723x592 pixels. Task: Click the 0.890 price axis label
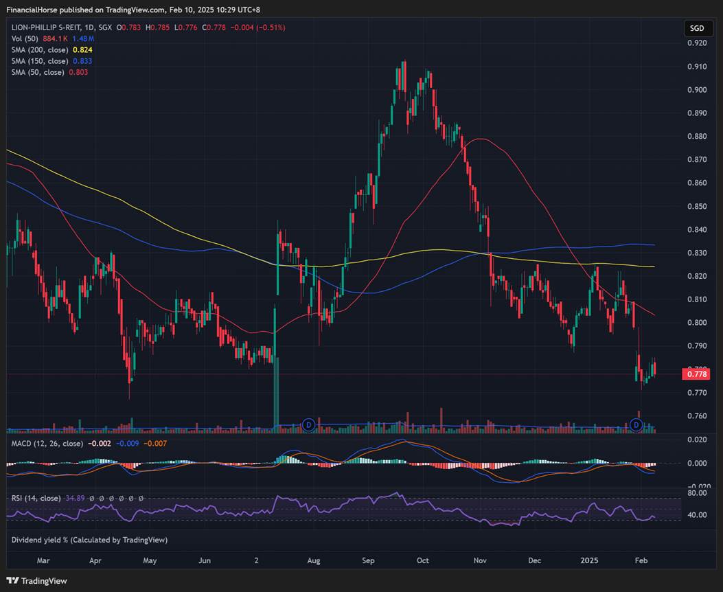(x=697, y=113)
